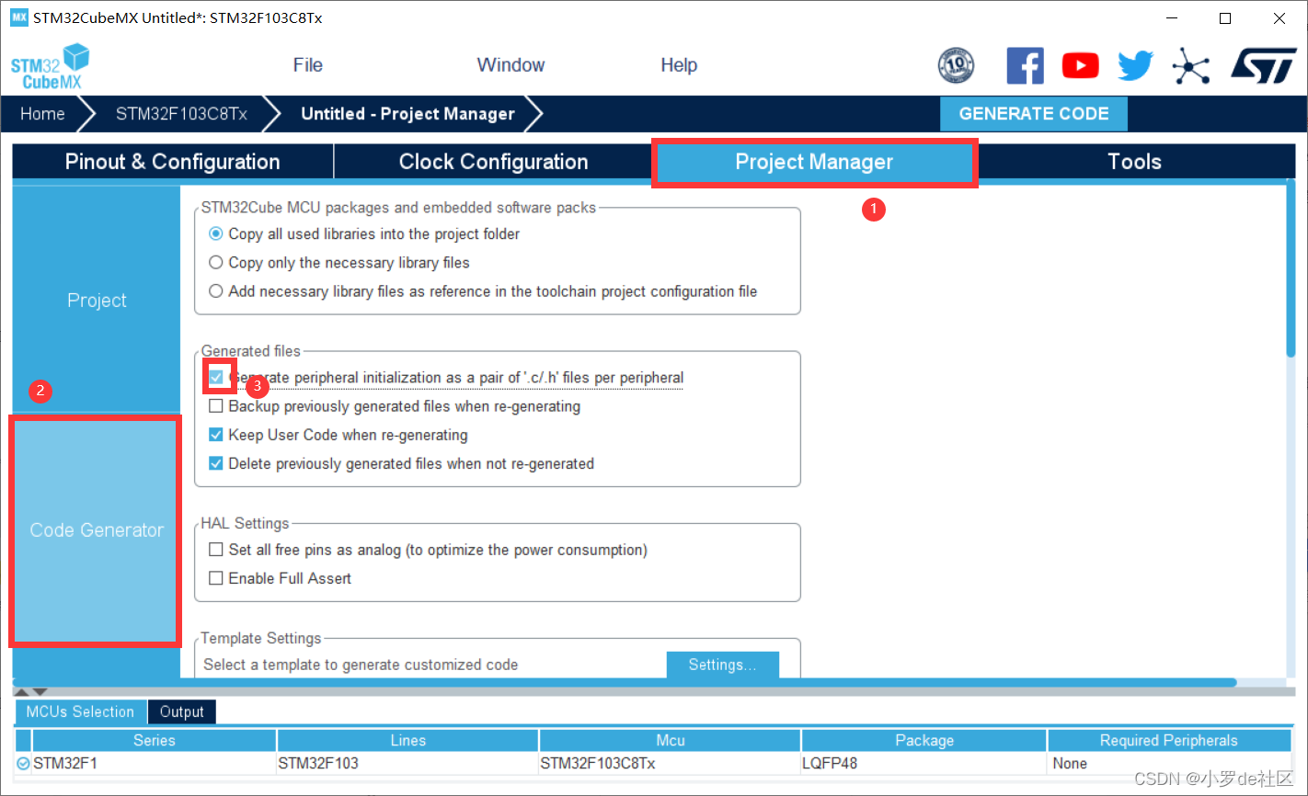Click the STM32CubeMX logo
This screenshot has height=796, width=1308.
[50, 66]
